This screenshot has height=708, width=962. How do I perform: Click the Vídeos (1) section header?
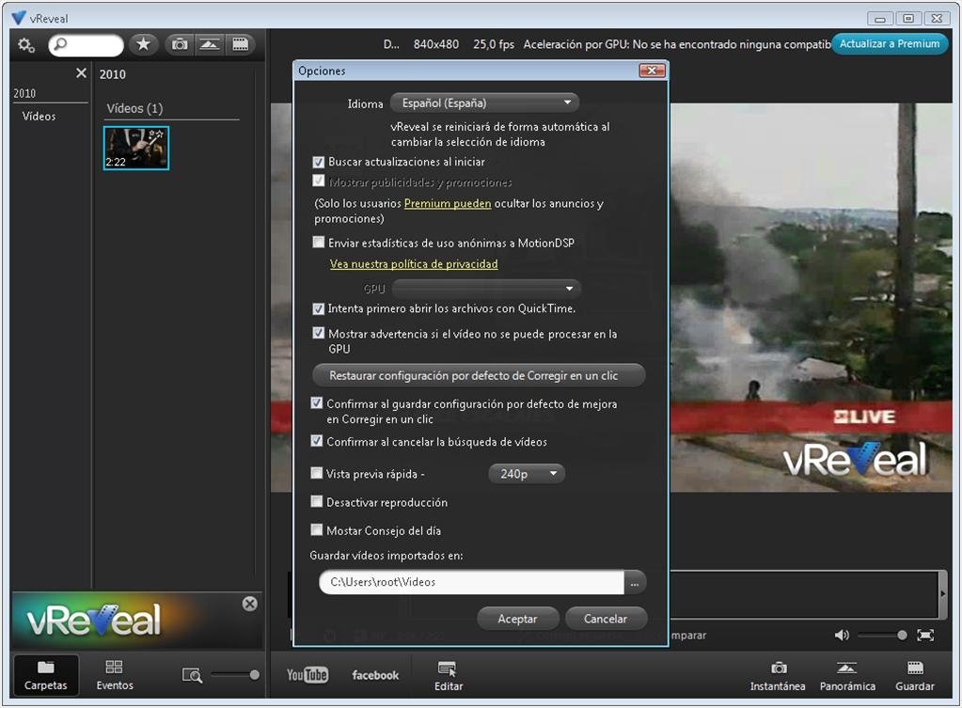(135, 108)
